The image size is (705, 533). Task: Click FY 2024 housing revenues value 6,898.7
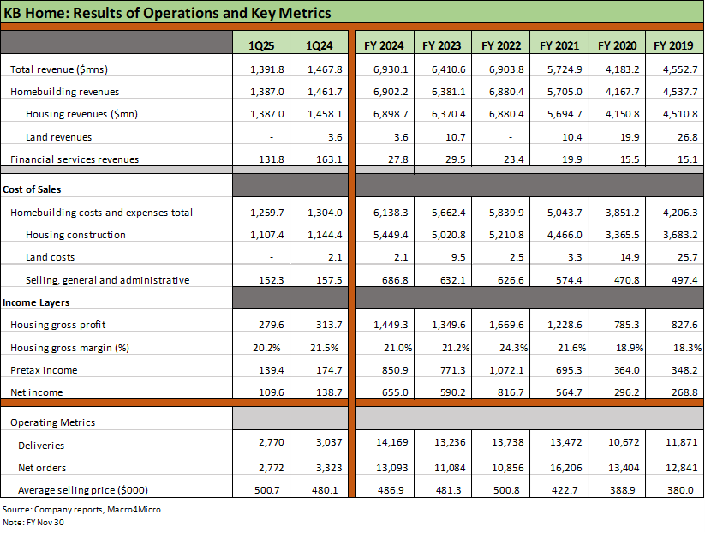tap(391, 114)
